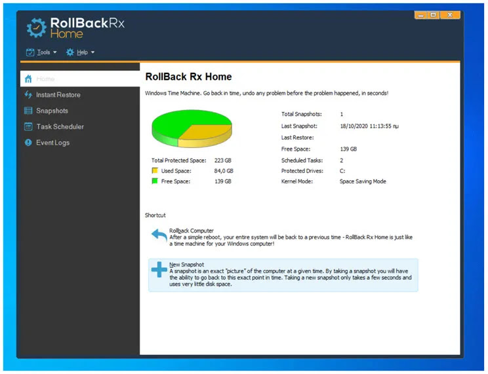
Task: Minimize the RollBack Rx window
Action: 421,15
